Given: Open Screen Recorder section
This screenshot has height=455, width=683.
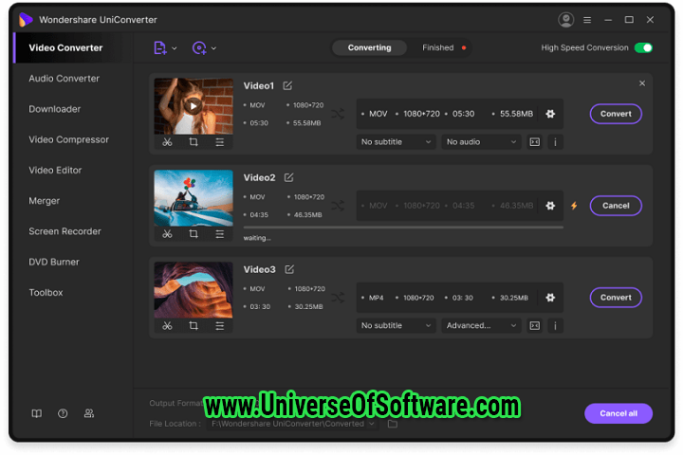Looking at the screenshot, I should (x=65, y=231).
